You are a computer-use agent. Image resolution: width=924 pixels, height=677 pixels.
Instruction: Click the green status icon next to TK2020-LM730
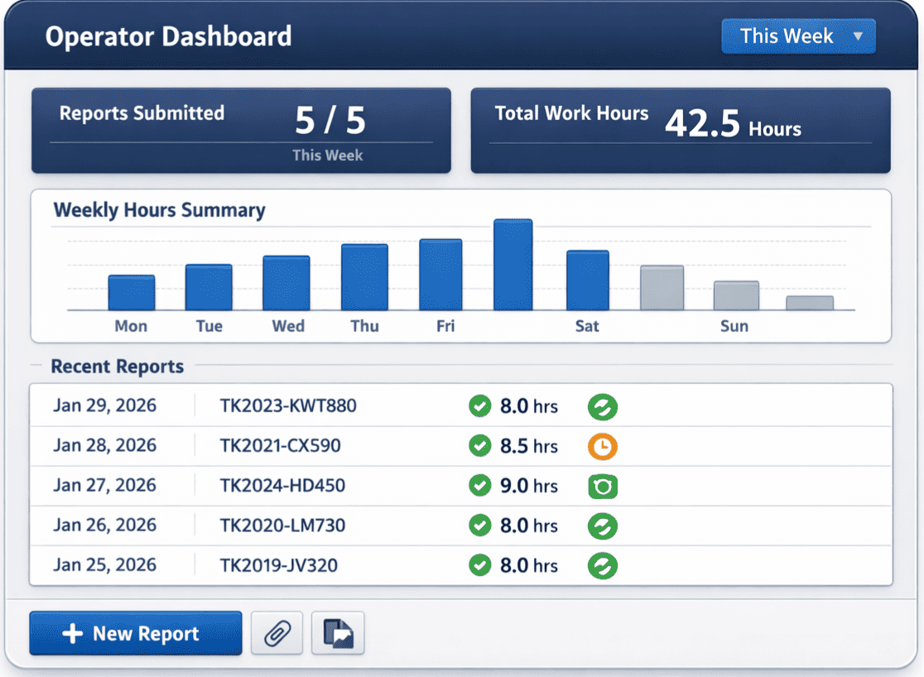tap(603, 526)
